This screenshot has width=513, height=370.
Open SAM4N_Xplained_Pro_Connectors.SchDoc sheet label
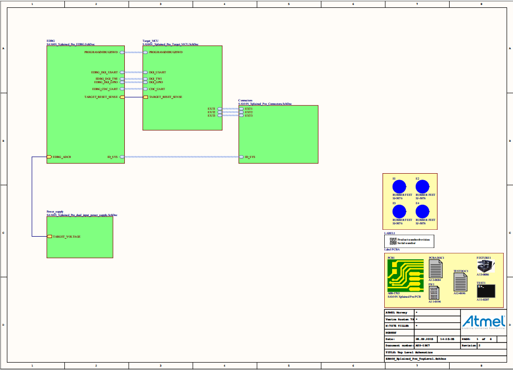265,104
